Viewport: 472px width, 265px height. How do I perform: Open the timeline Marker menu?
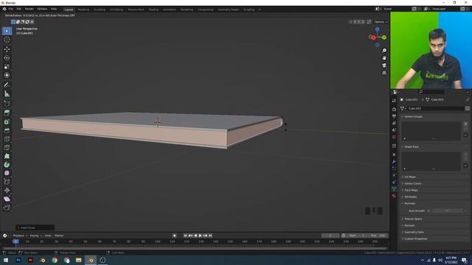tap(59, 236)
